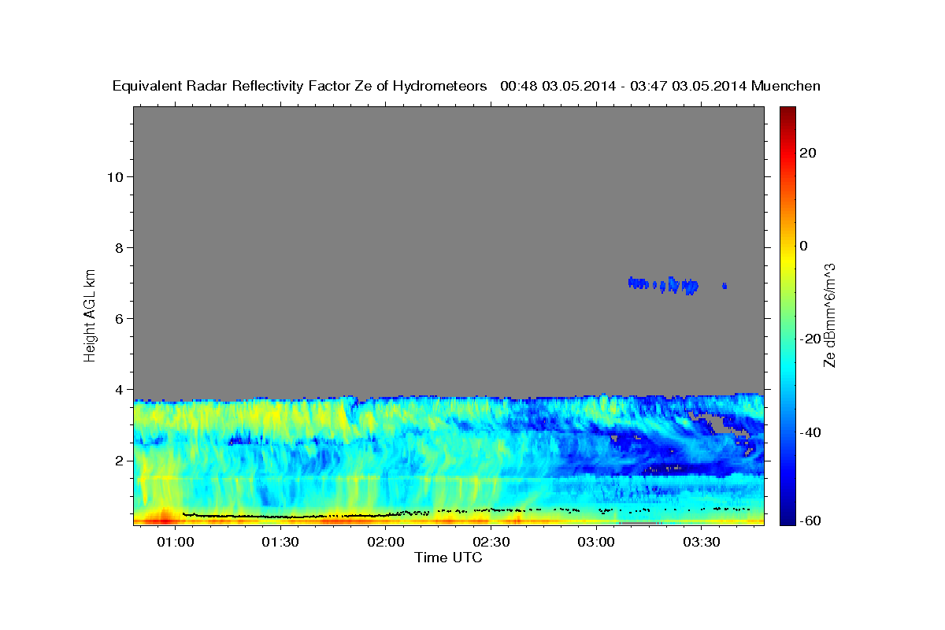945x630 pixels.
Task: Click the plot title starting "Equivalent Radar Reflectivity Factor"
Action: [466, 86]
